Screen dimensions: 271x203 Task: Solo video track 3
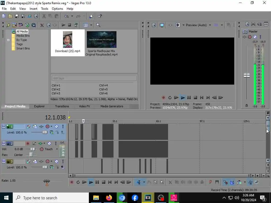point(63,162)
